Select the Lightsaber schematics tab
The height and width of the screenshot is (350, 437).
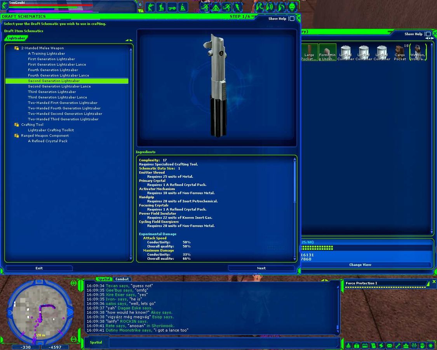pyautogui.click(x=16, y=38)
